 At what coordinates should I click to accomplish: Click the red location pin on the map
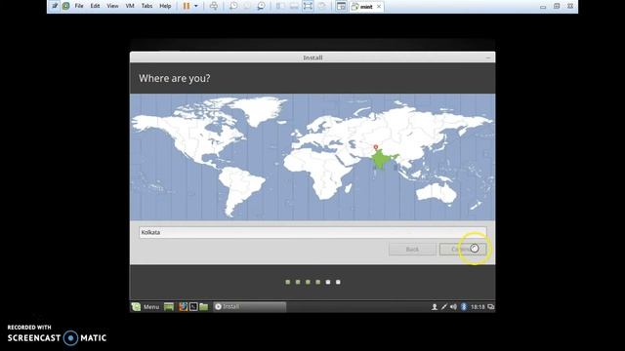(375, 148)
